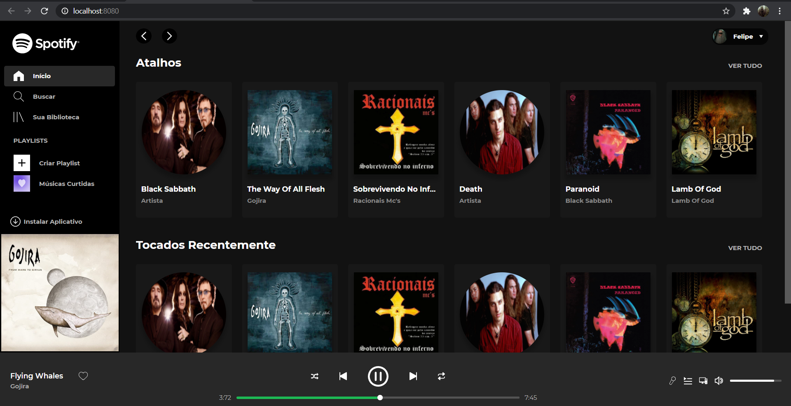Click Felipe's profile avatar in the app
Viewport: 791px width, 406px height.
click(720, 37)
